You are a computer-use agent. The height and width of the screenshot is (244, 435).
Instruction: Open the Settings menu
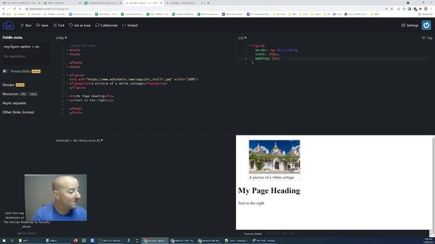pos(410,25)
